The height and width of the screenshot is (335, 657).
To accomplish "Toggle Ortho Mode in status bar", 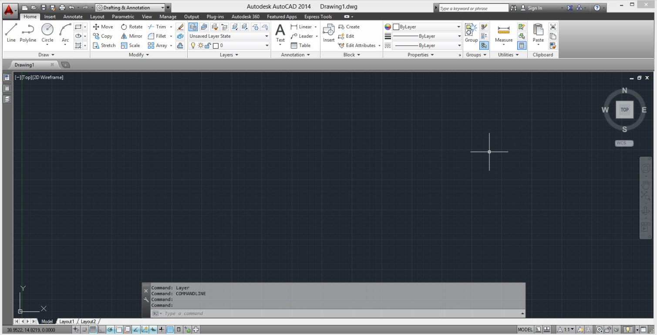I will tap(101, 330).
